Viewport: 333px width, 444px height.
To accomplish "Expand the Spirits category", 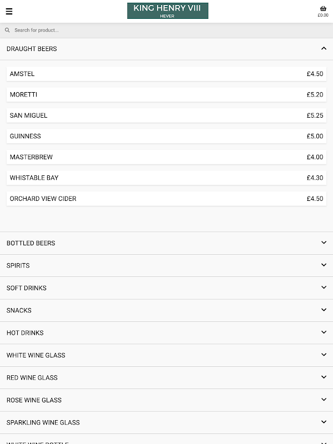I will pos(167,265).
